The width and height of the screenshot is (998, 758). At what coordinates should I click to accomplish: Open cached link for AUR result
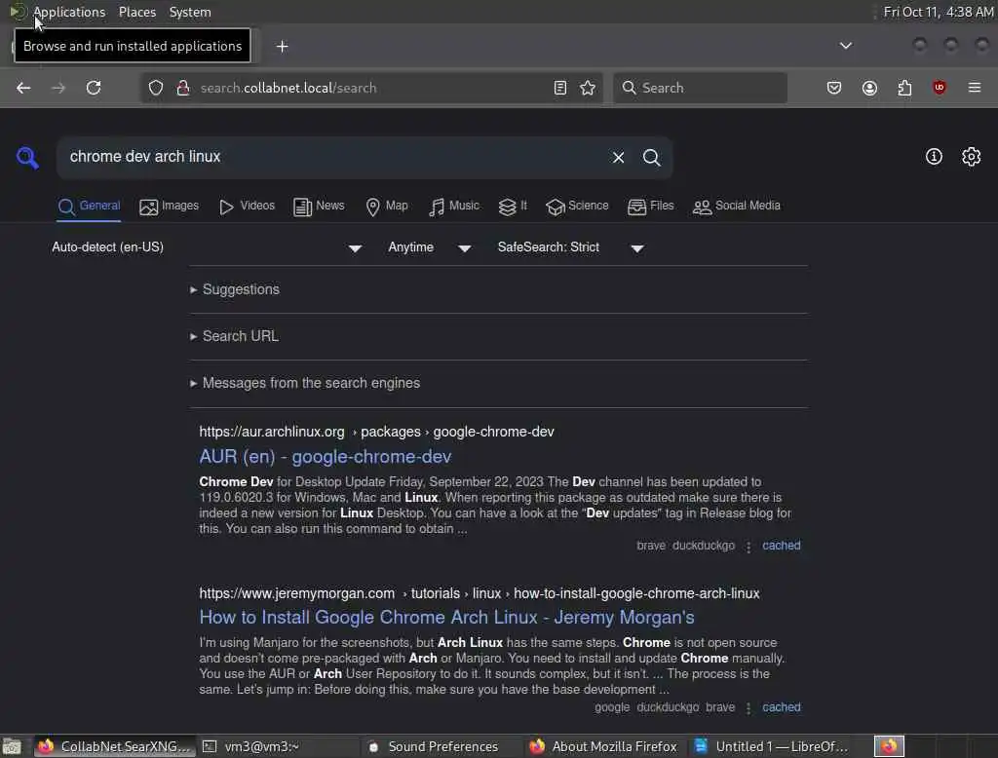[781, 546]
